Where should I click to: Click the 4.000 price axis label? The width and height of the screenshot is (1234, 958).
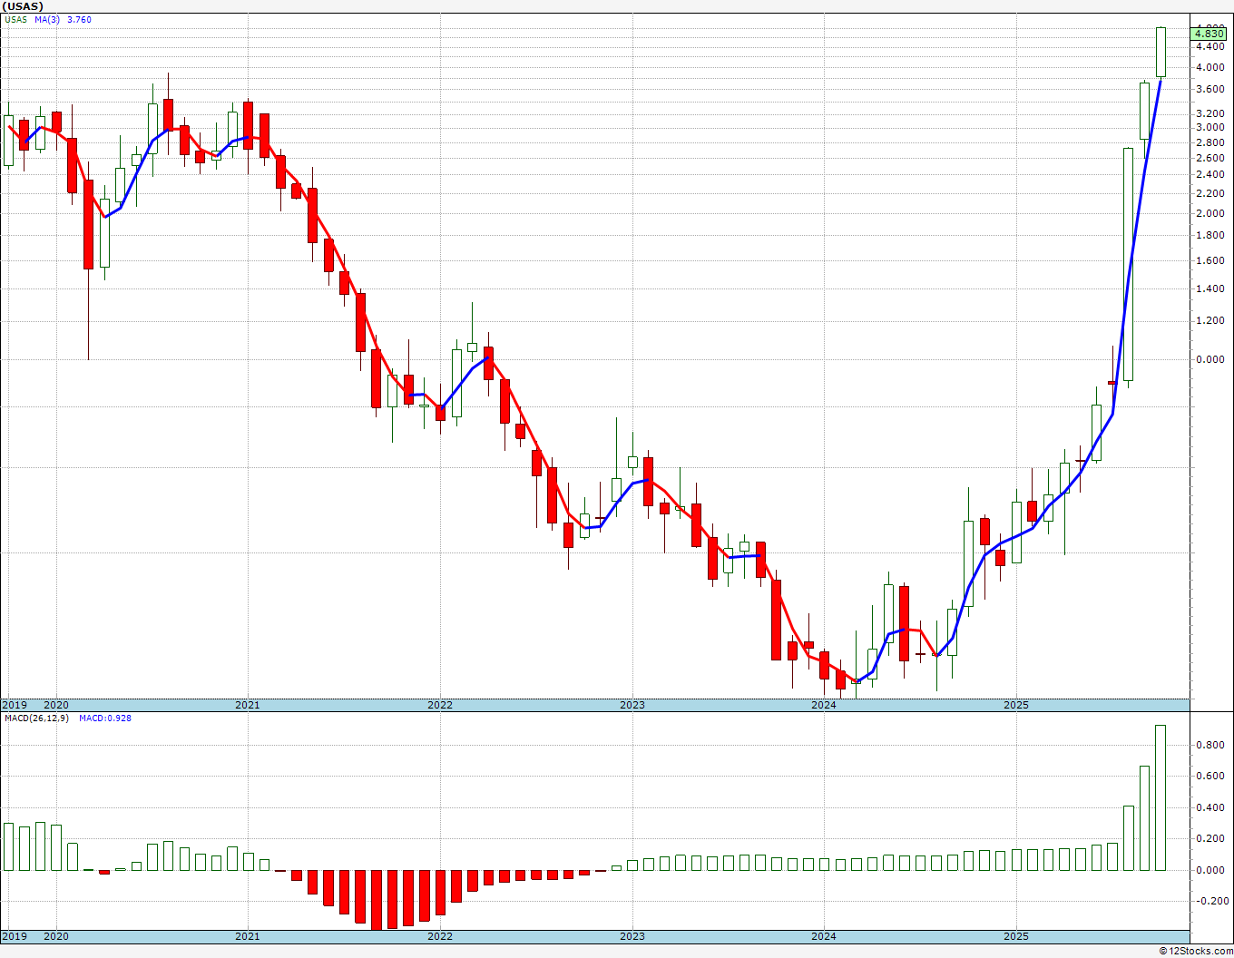pos(1210,67)
